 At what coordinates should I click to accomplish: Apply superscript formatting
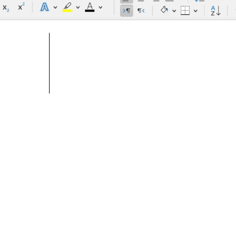coord(21,7)
